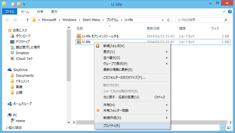Open the quick access toolbar customize arrow
The width and height of the screenshot is (235, 133).
tap(24, 5)
